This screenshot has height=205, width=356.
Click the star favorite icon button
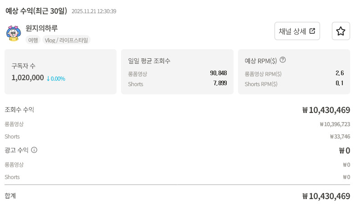[x=341, y=31]
